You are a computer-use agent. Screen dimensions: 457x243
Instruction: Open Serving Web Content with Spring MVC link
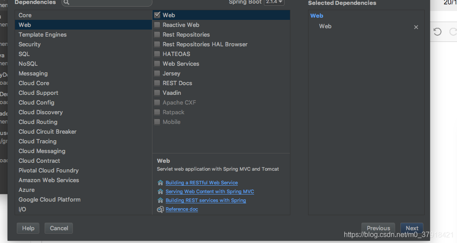coord(210,191)
